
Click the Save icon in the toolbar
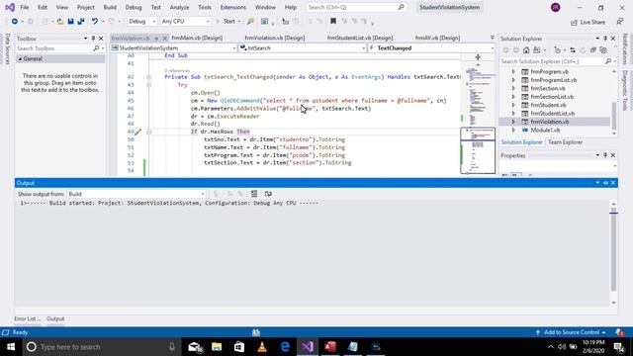point(70,22)
